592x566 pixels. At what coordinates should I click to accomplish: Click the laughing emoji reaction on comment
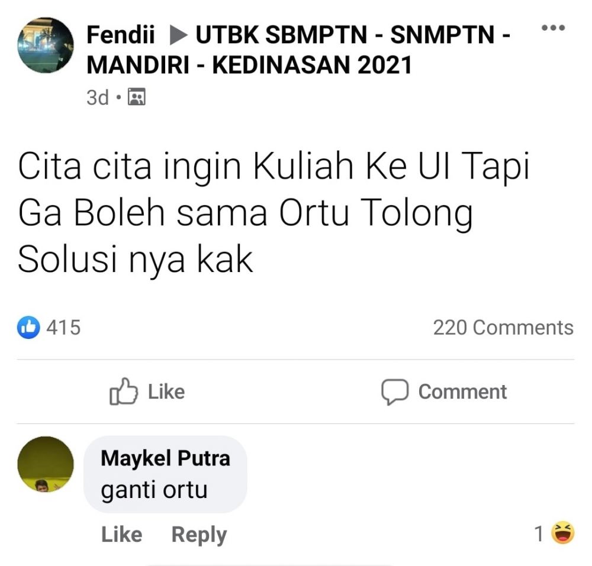click(x=562, y=533)
